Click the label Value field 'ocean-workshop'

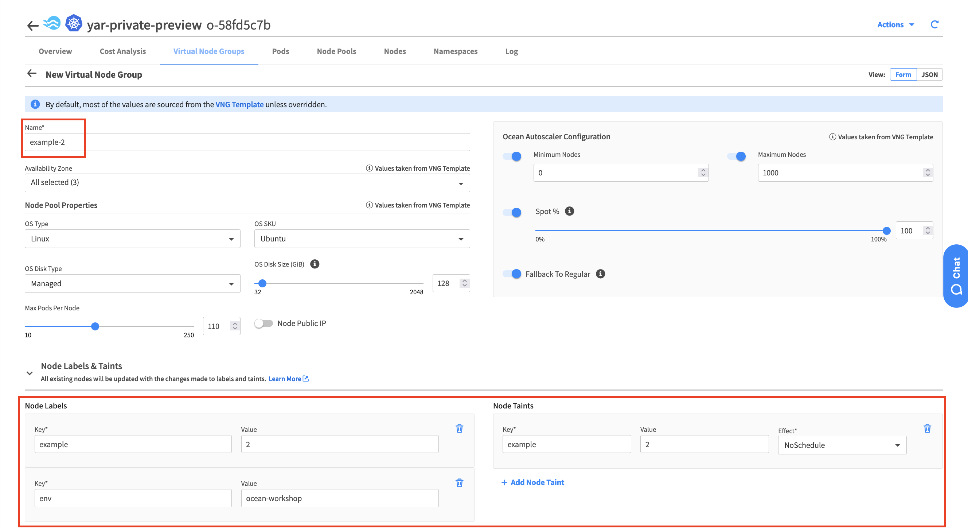point(340,498)
